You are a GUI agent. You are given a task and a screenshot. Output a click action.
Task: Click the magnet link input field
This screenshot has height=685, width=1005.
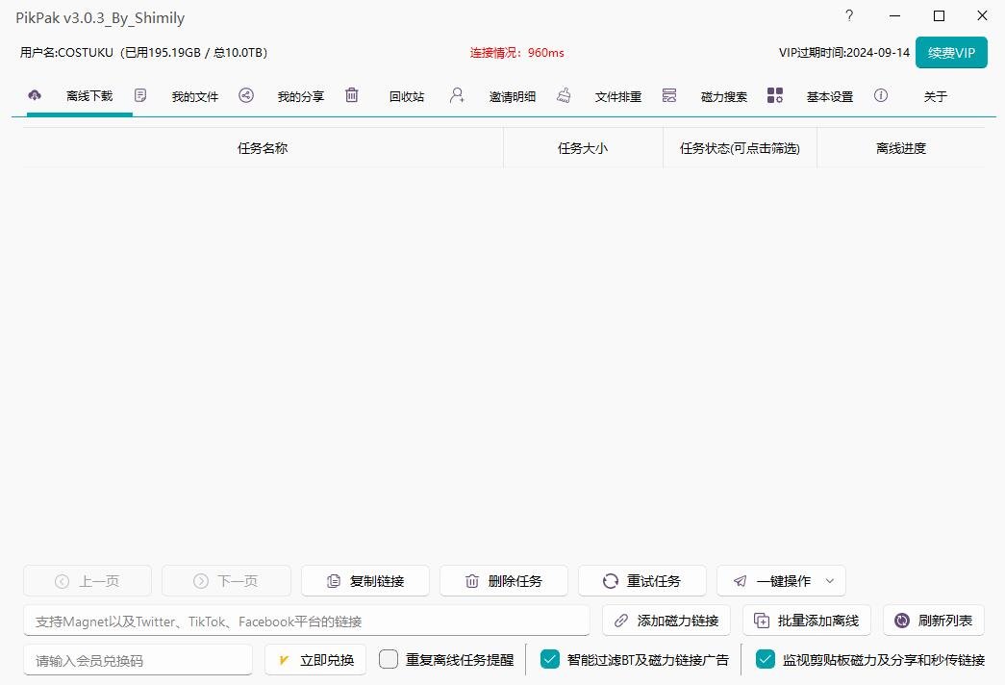point(306,621)
